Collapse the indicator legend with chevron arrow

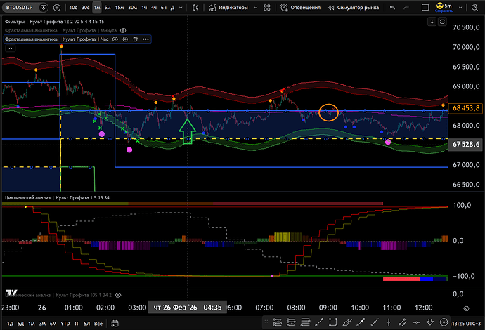(10, 50)
